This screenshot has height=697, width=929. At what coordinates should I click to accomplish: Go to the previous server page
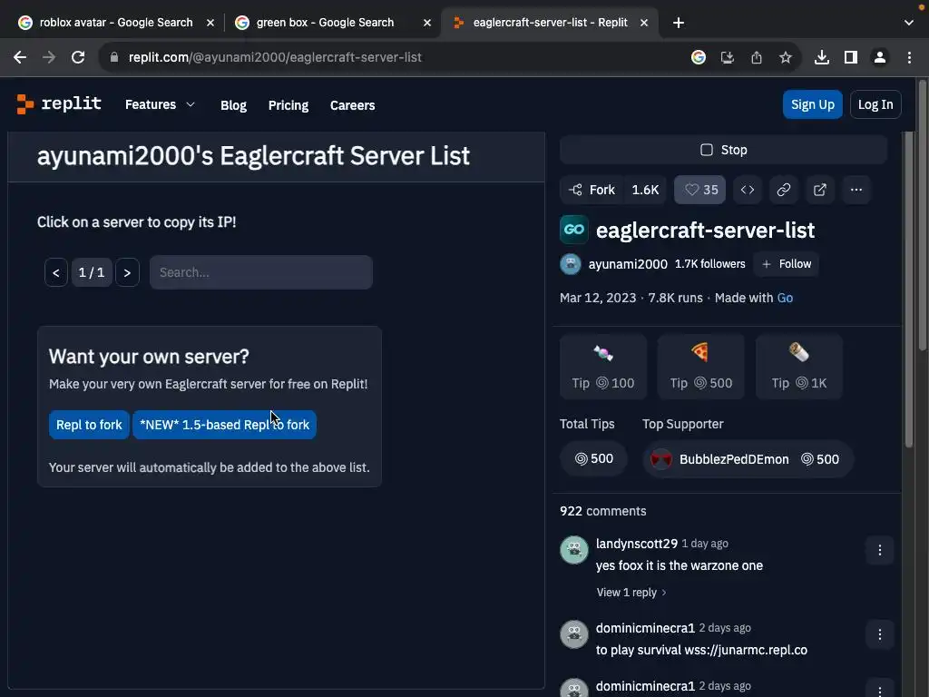point(55,272)
